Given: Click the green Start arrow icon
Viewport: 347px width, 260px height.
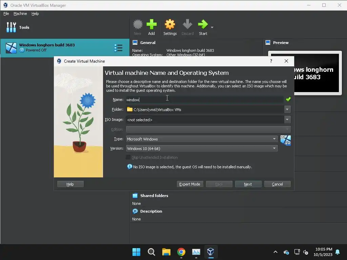Looking at the screenshot, I should pyautogui.click(x=203, y=24).
